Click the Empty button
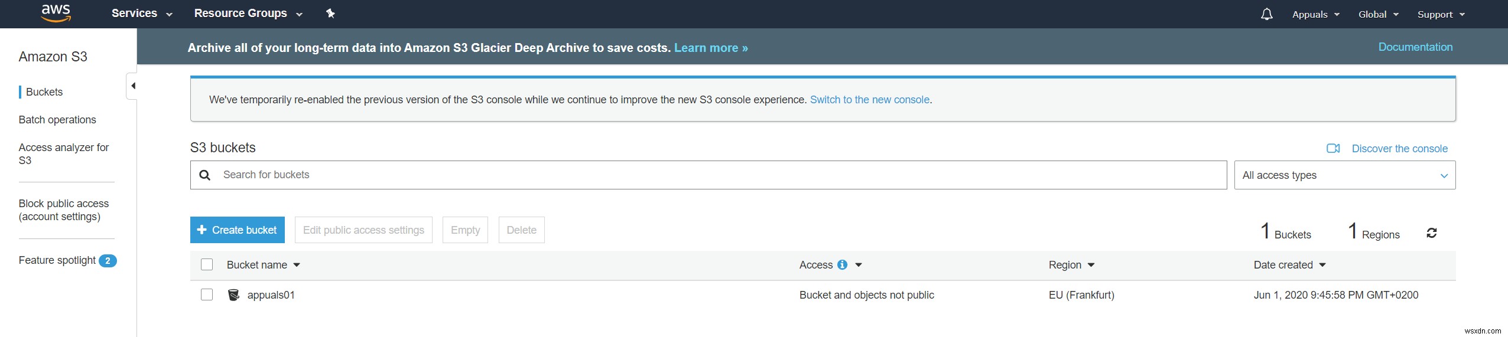The image size is (1508, 337). click(465, 230)
